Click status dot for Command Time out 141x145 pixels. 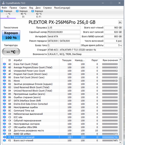point(4,111)
